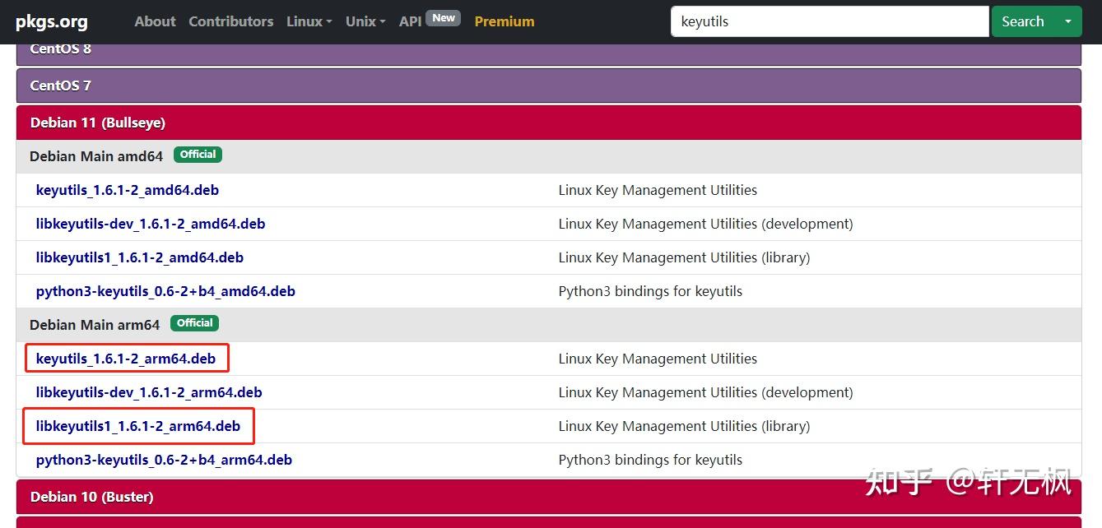Image resolution: width=1102 pixels, height=528 pixels.
Task: Click Python3 bindings text in amd64 row
Action: (650, 291)
